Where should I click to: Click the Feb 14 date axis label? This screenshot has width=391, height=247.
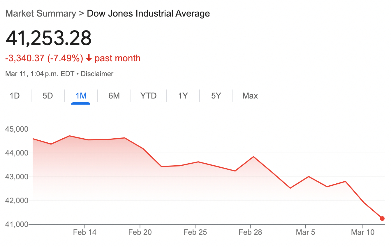[x=84, y=232]
